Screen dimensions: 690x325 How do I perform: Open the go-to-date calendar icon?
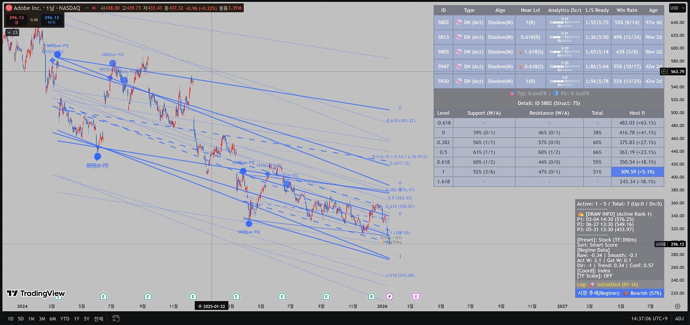pyautogui.click(x=116, y=319)
